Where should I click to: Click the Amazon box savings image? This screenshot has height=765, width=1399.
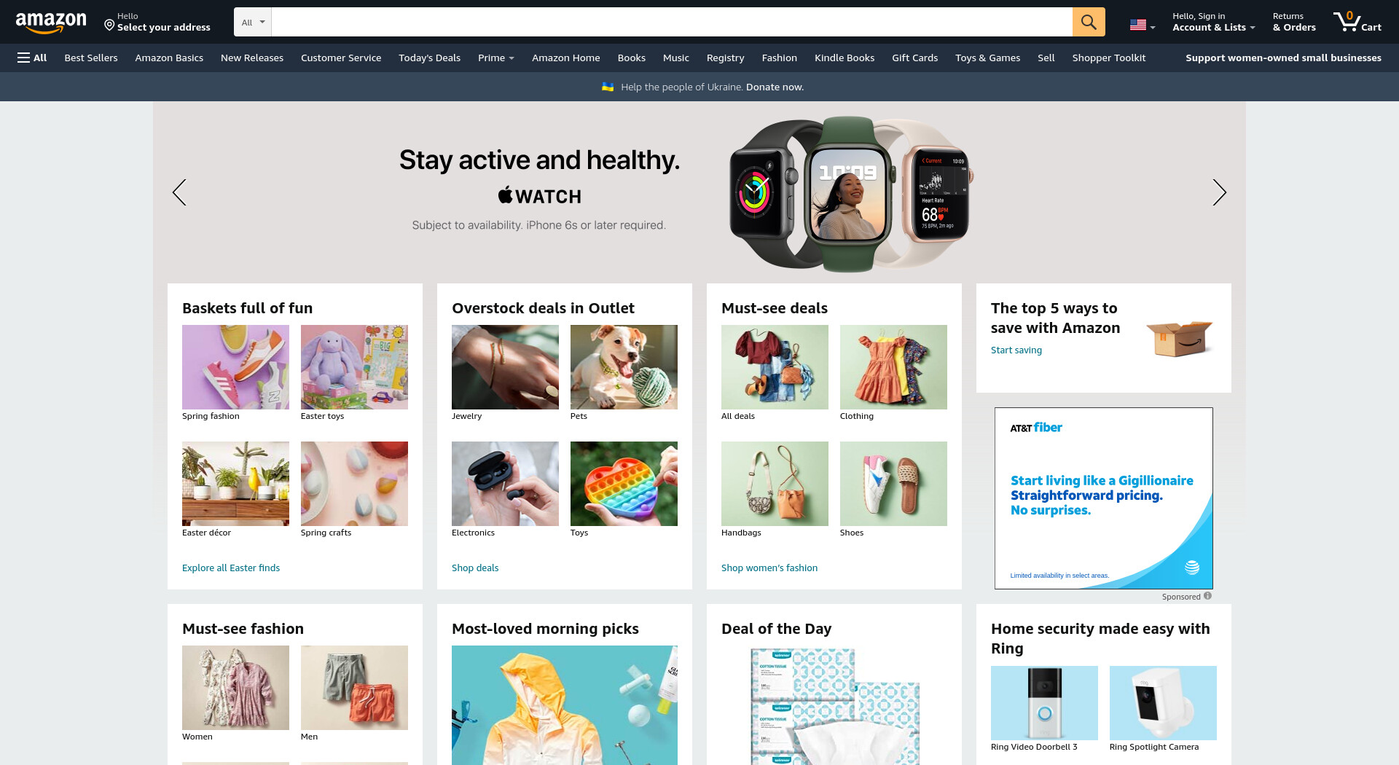pos(1179,338)
